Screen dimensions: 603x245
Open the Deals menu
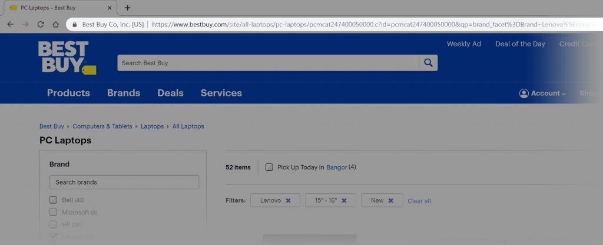point(170,93)
